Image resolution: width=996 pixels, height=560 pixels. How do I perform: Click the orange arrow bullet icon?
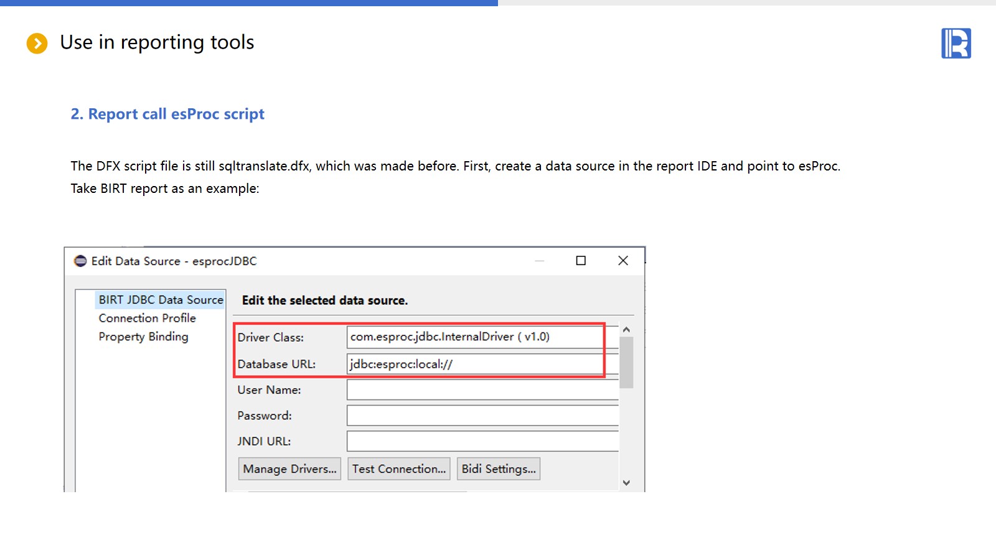[x=37, y=44]
